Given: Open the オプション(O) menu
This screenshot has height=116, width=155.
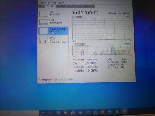Looking at the screenshot, I should click(52, 3).
